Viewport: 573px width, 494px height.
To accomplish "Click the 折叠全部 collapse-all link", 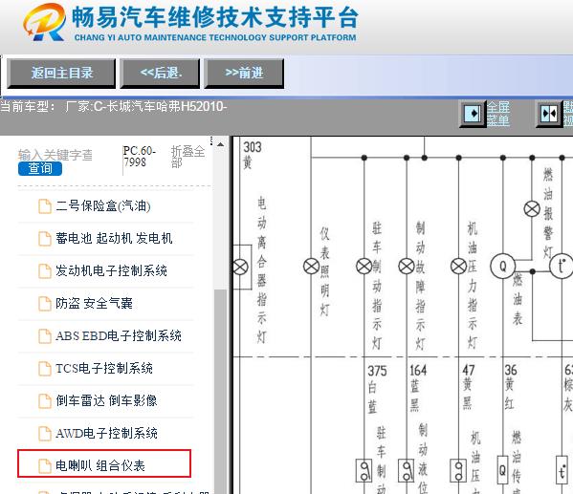I will (x=187, y=157).
